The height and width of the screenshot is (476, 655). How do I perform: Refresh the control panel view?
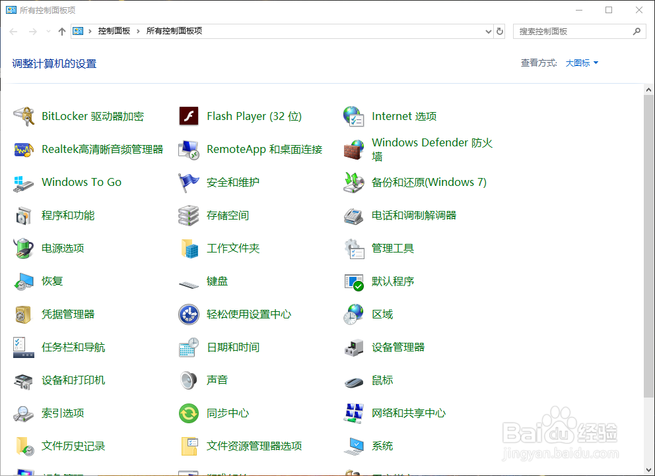500,31
